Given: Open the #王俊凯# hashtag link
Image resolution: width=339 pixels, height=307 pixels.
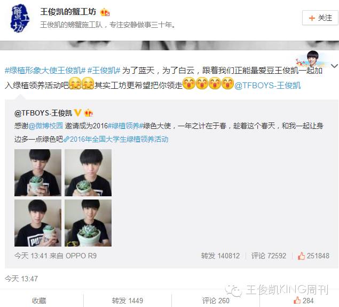Looking at the screenshot, I should (104, 71).
